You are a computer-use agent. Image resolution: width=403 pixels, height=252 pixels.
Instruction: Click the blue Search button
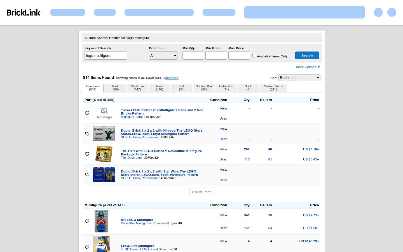pyautogui.click(x=307, y=55)
